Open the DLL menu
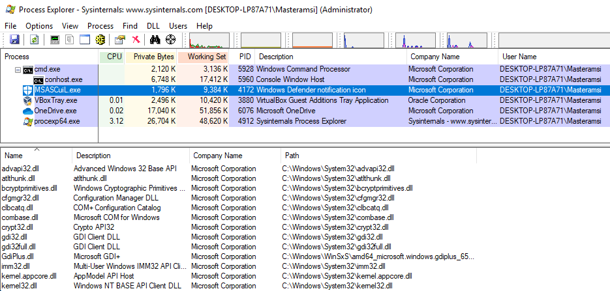The width and height of the screenshot is (610, 291). tap(153, 26)
